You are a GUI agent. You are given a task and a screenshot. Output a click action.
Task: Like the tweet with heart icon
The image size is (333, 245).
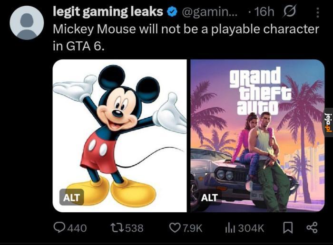[174, 228]
